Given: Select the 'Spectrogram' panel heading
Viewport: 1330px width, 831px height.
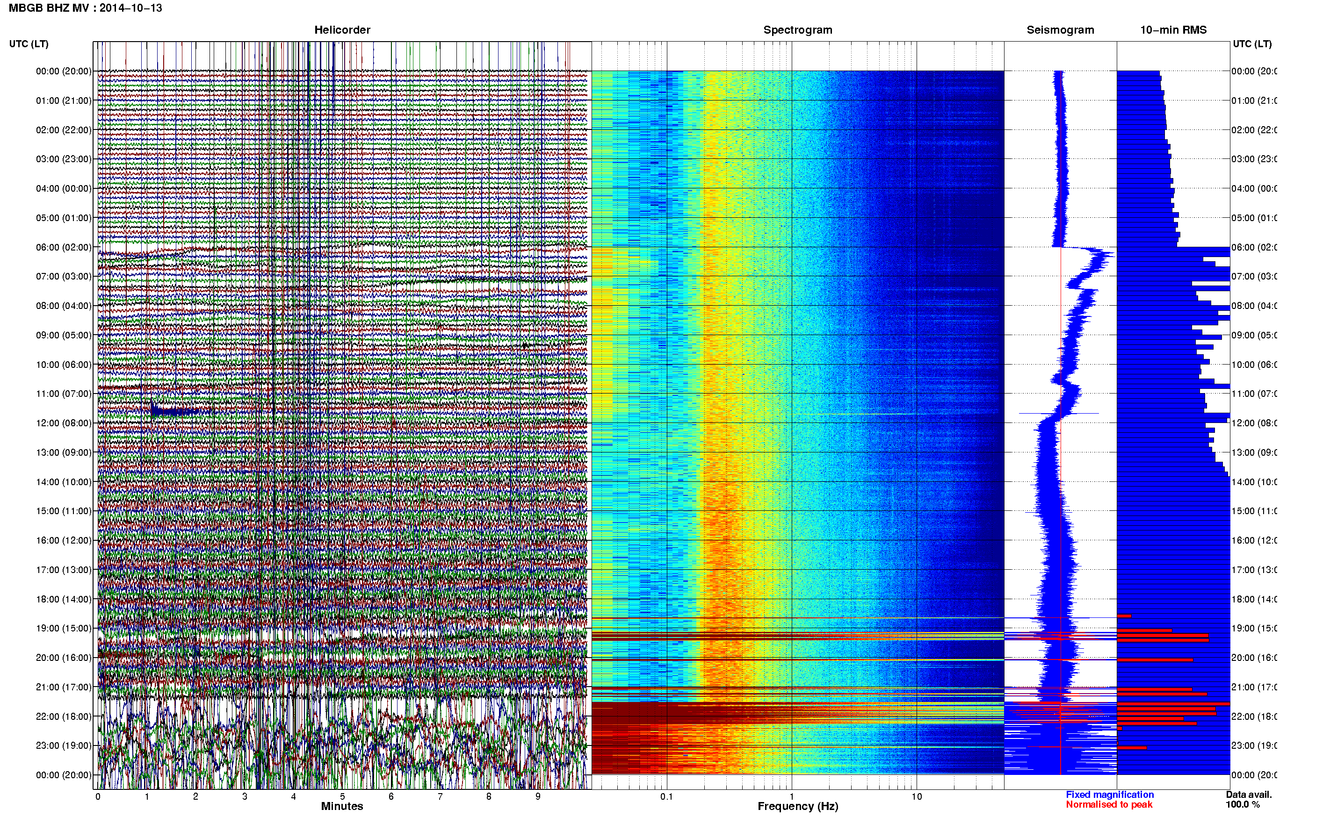Looking at the screenshot, I should point(797,30).
